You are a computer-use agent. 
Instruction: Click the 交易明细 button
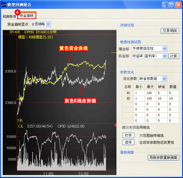pyautogui.click(x=170, y=31)
